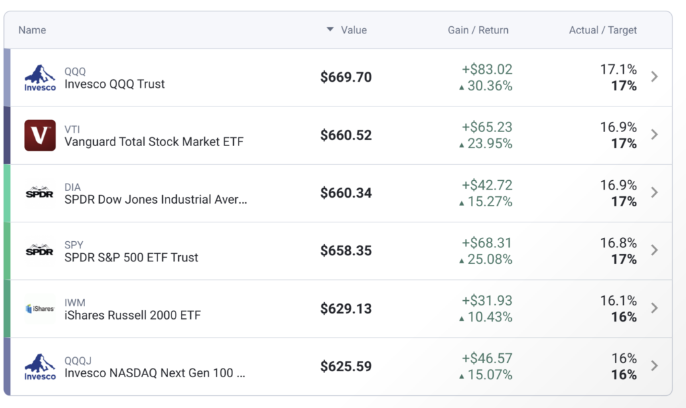Screen dimensions: 686x408
Task: Open iShares Russell 2000 row chevron
Action: [655, 308]
